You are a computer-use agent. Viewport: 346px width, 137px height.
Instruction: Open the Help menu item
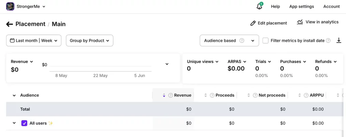click(x=275, y=6)
